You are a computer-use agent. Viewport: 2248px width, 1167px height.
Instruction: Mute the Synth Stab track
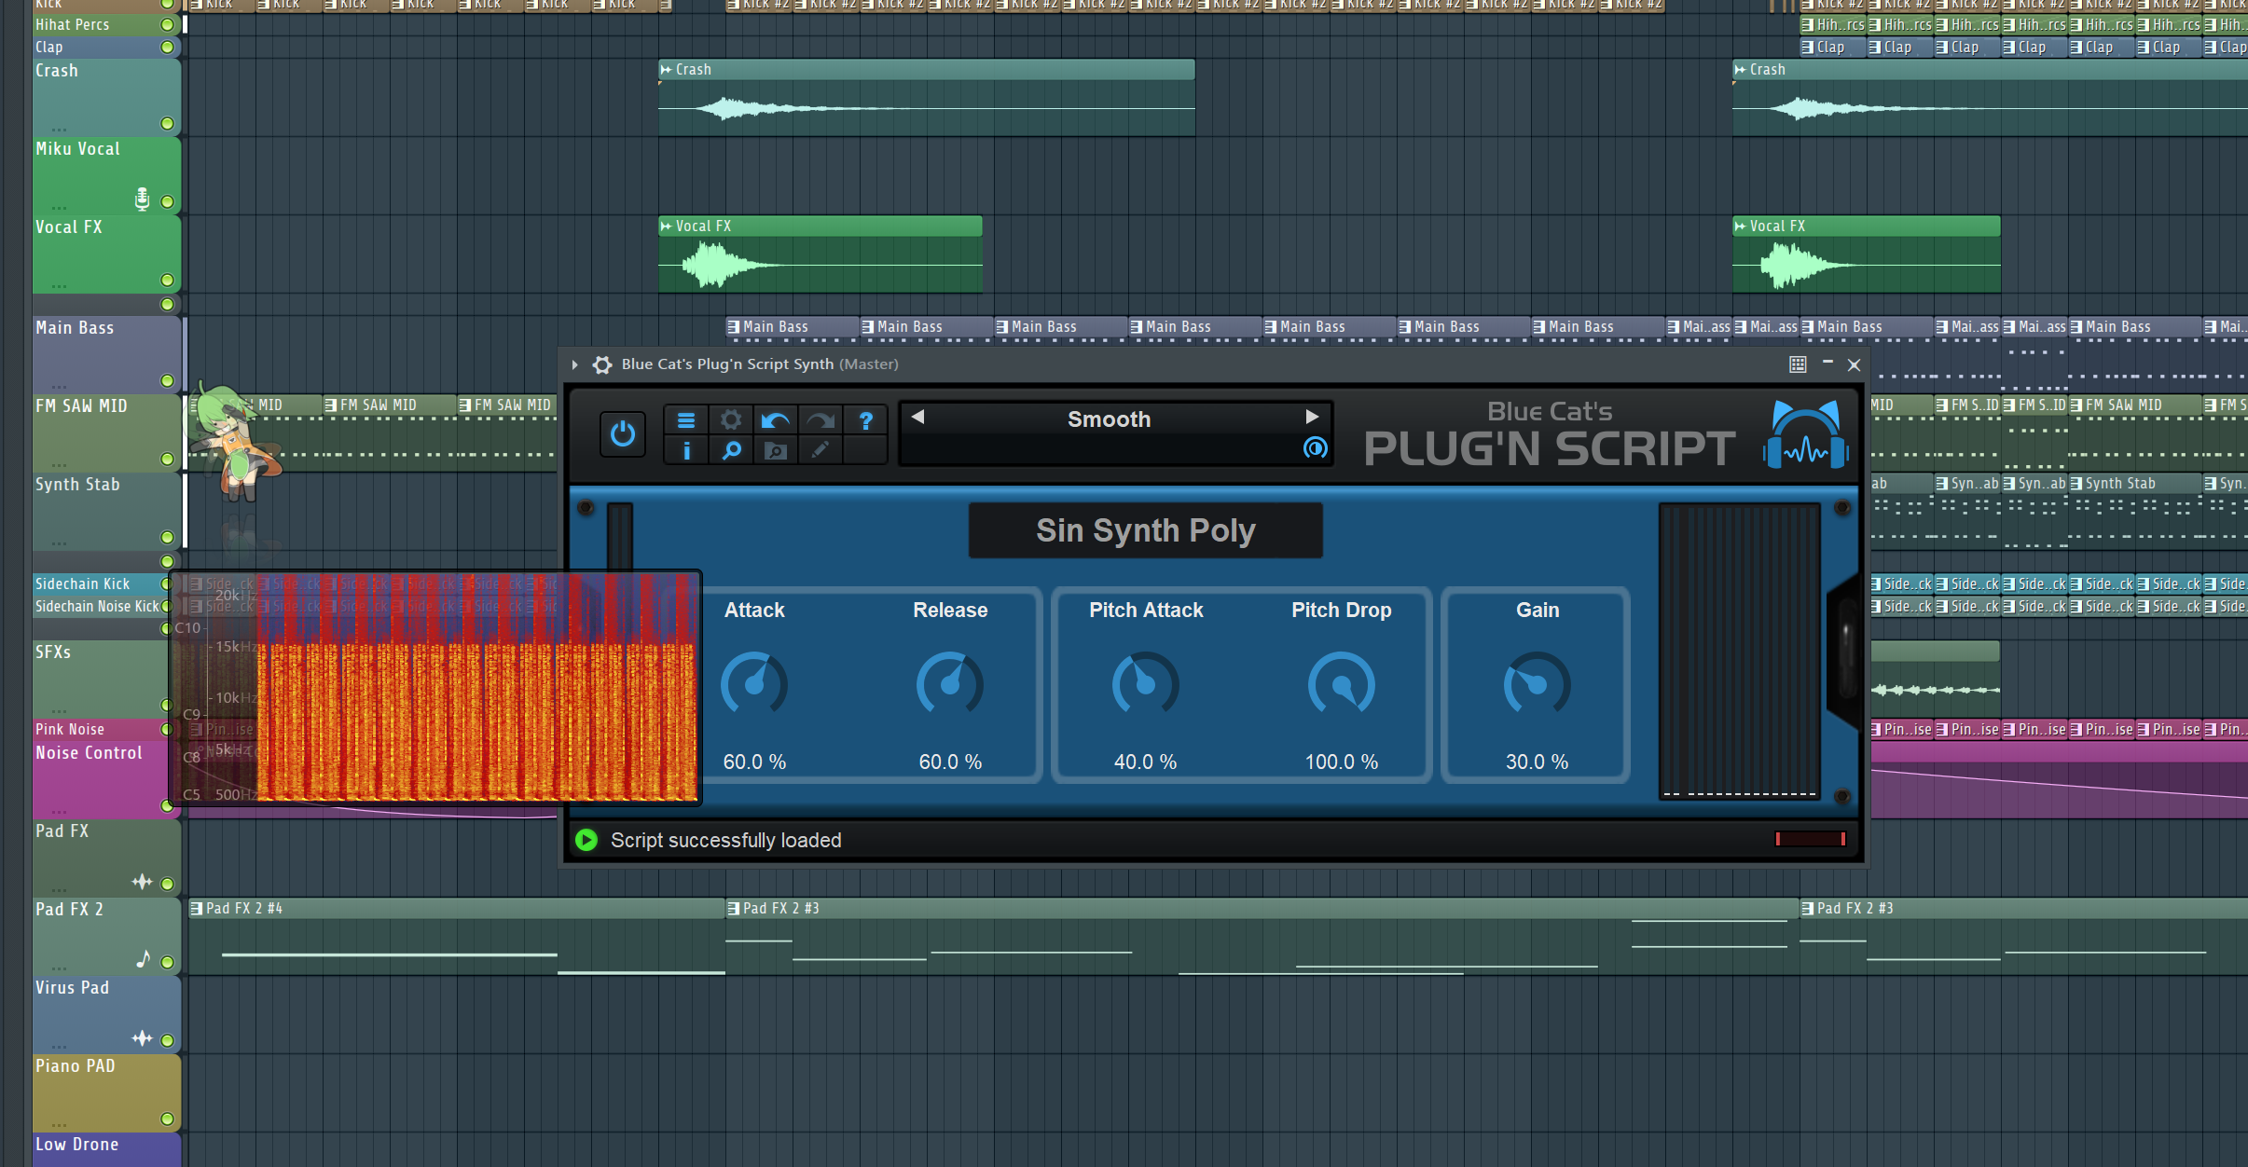tap(167, 537)
